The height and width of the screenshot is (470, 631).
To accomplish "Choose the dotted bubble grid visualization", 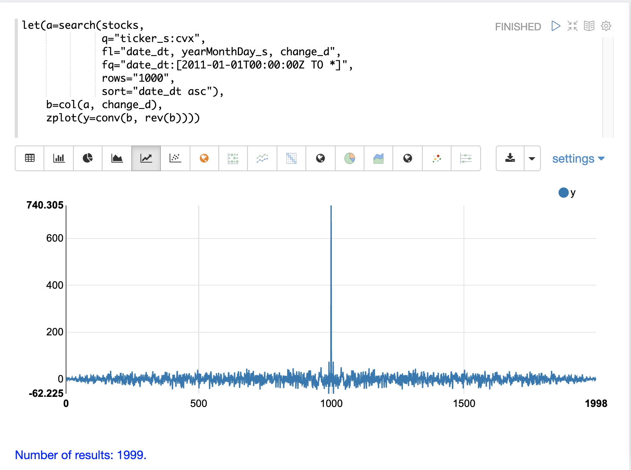I will [x=233, y=158].
